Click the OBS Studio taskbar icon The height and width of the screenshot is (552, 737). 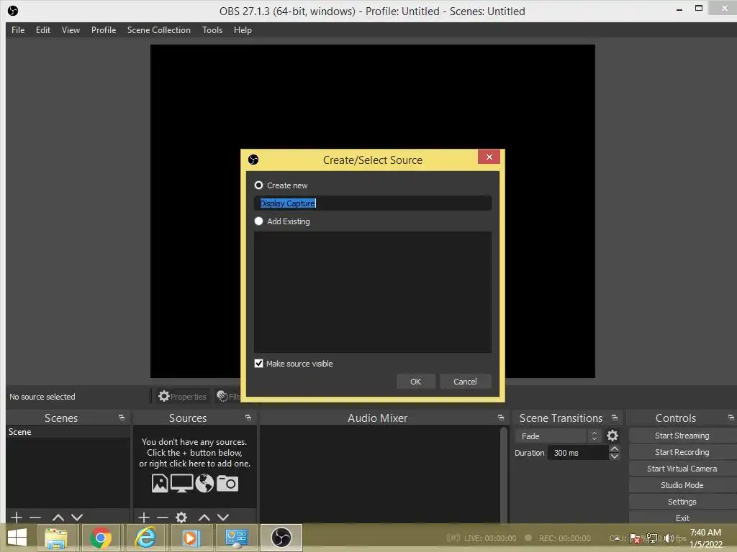(x=281, y=538)
